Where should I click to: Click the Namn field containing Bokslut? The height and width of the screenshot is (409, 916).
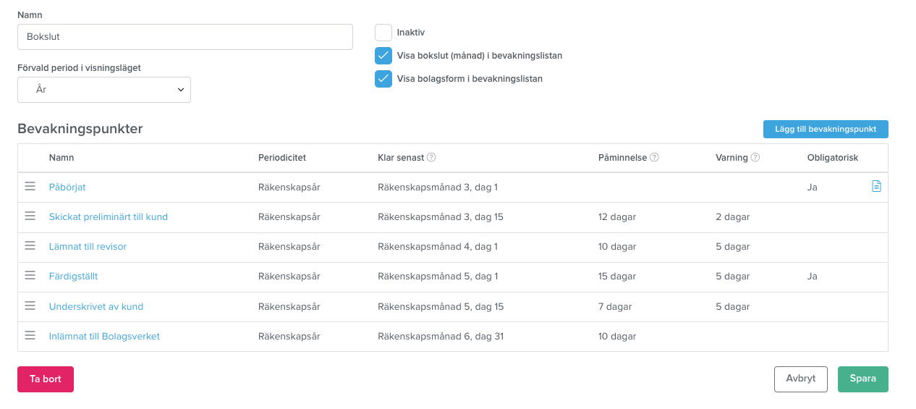[185, 36]
